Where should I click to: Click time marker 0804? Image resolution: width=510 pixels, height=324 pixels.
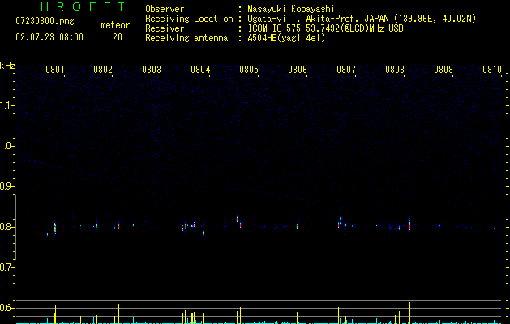pos(200,70)
